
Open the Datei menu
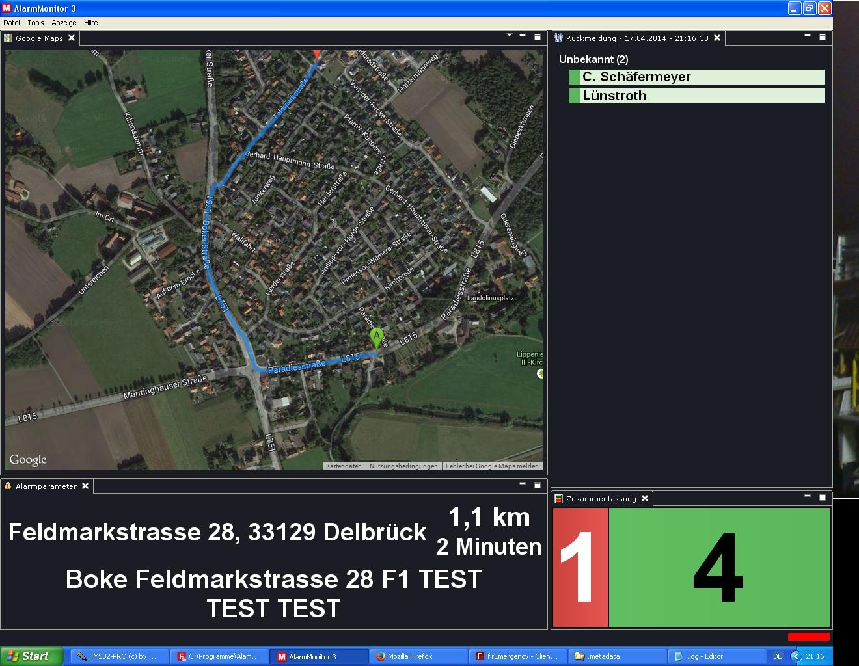coord(11,23)
